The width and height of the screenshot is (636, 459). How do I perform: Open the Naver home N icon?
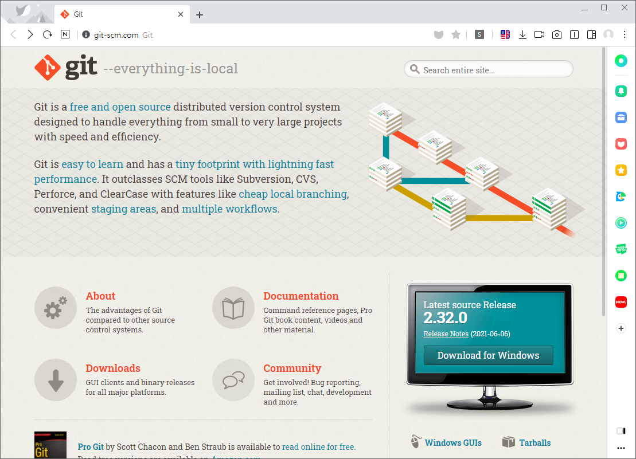[65, 34]
